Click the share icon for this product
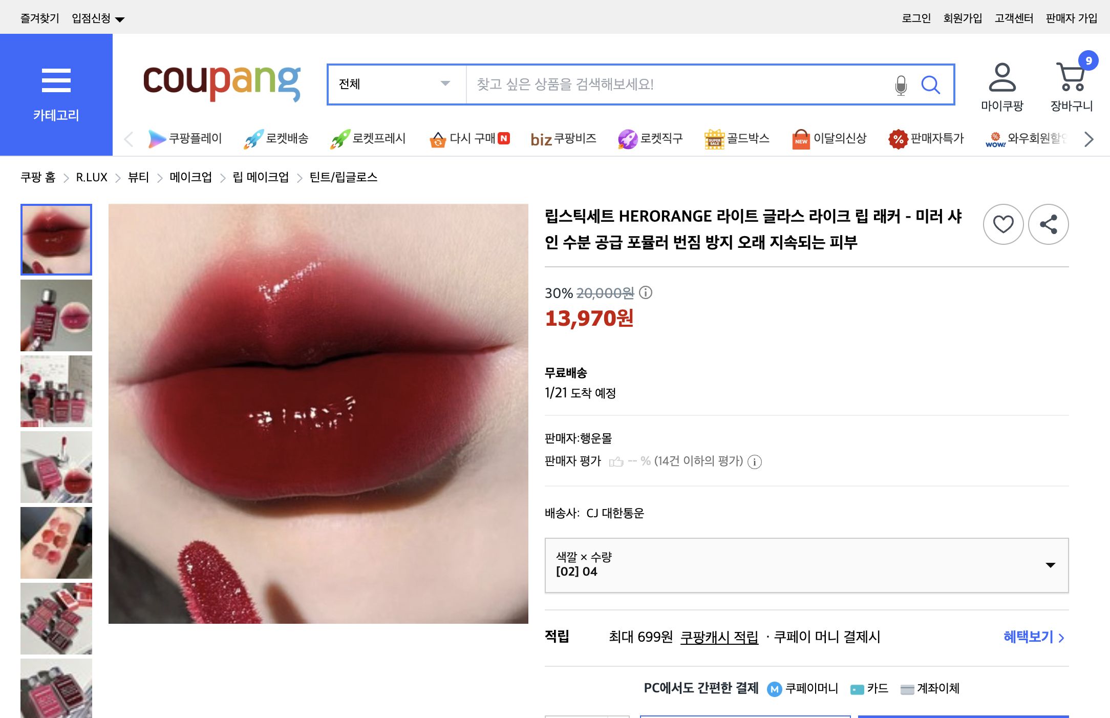1110x718 pixels. [1048, 224]
